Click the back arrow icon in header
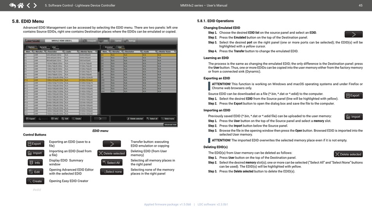Screen dimensions: 372x209 click(x=13, y=5)
